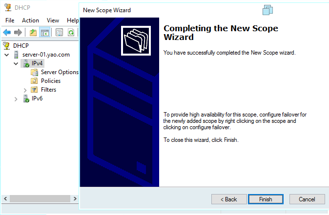Expand the IPv6 tree node
The width and height of the screenshot is (329, 215).
[x=16, y=99]
